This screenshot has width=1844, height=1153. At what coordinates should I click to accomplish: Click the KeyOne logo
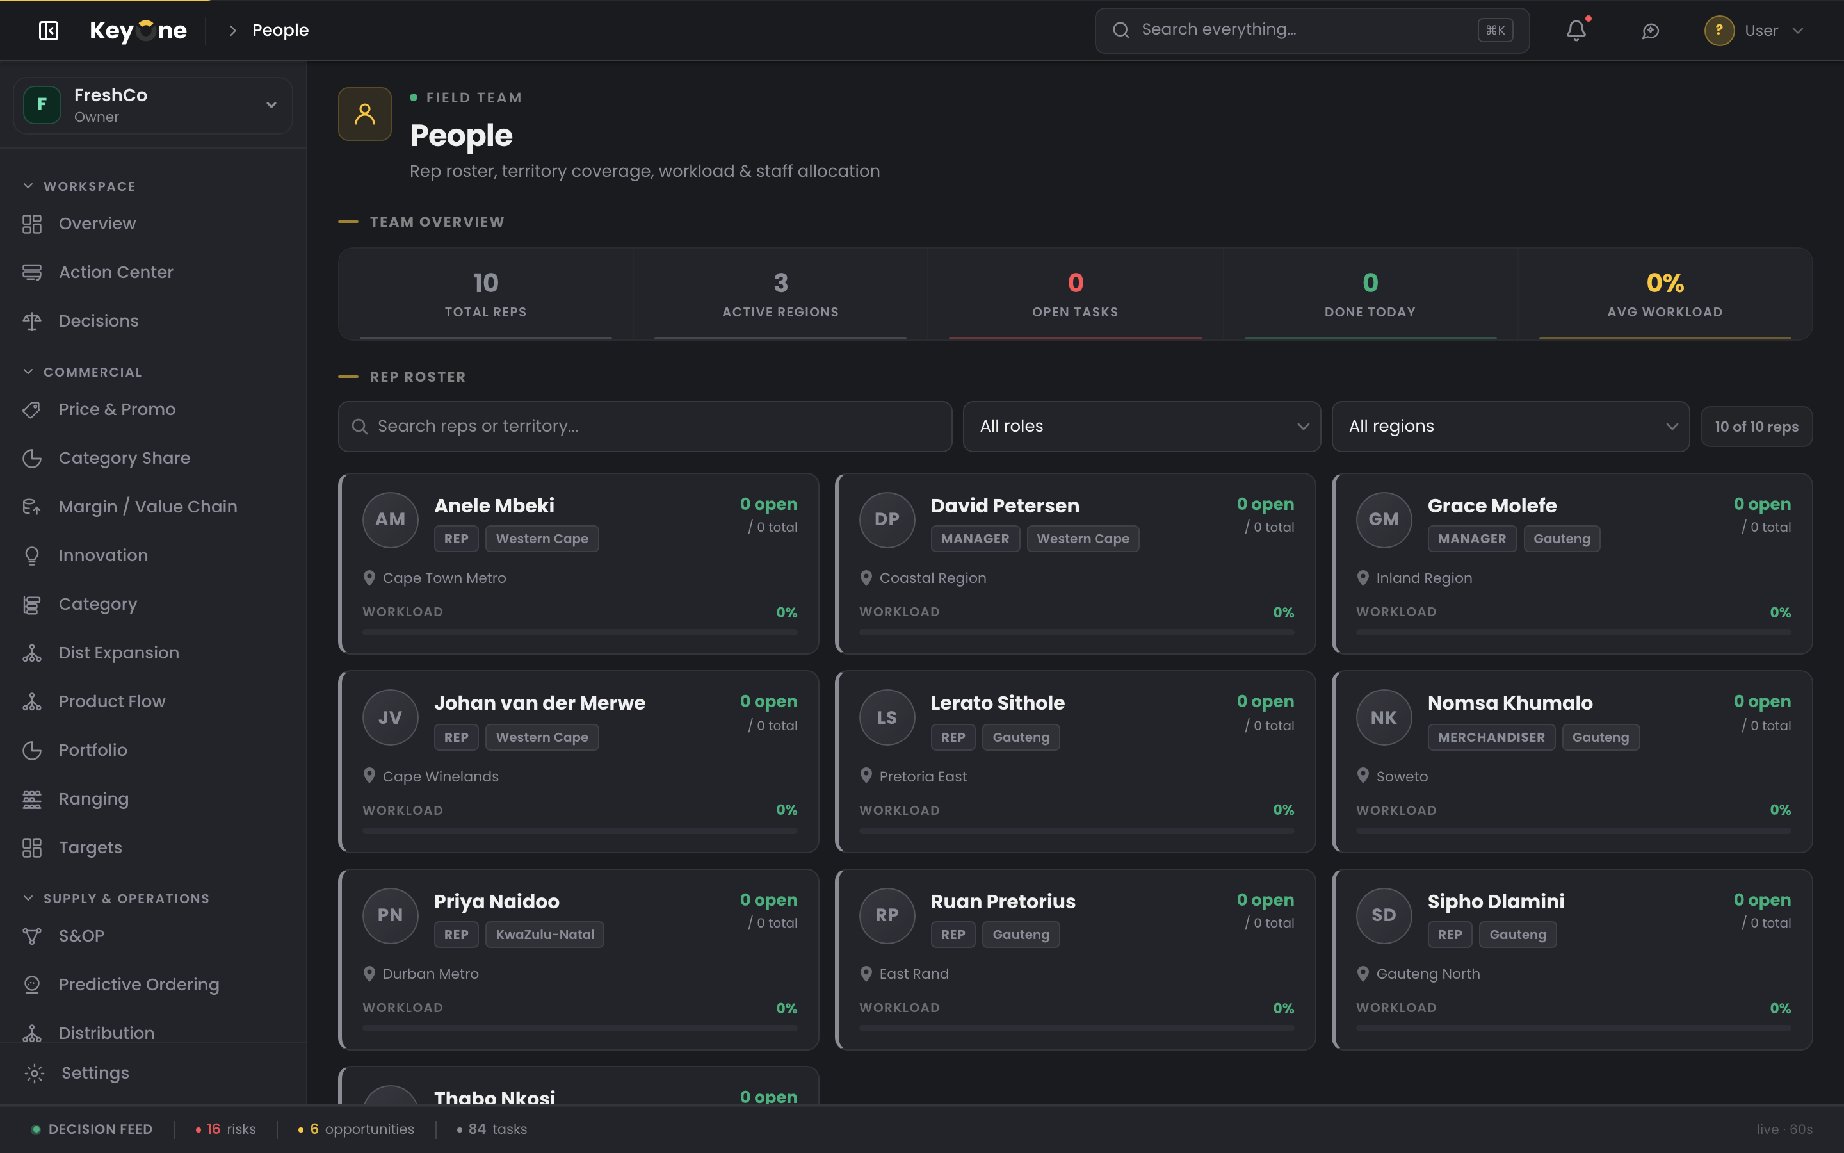point(138,31)
